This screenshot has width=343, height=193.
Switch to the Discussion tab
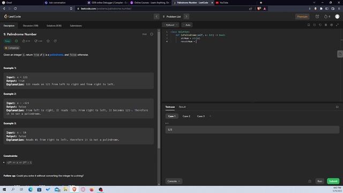coord(31,26)
